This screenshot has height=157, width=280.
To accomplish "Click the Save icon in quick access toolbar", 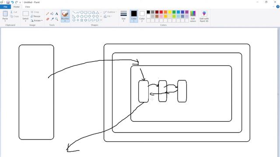I will coord(8,2).
